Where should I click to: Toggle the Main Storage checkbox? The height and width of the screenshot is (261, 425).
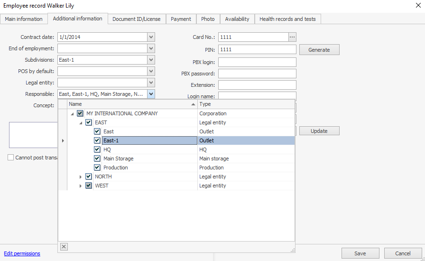pyautogui.click(x=97, y=158)
